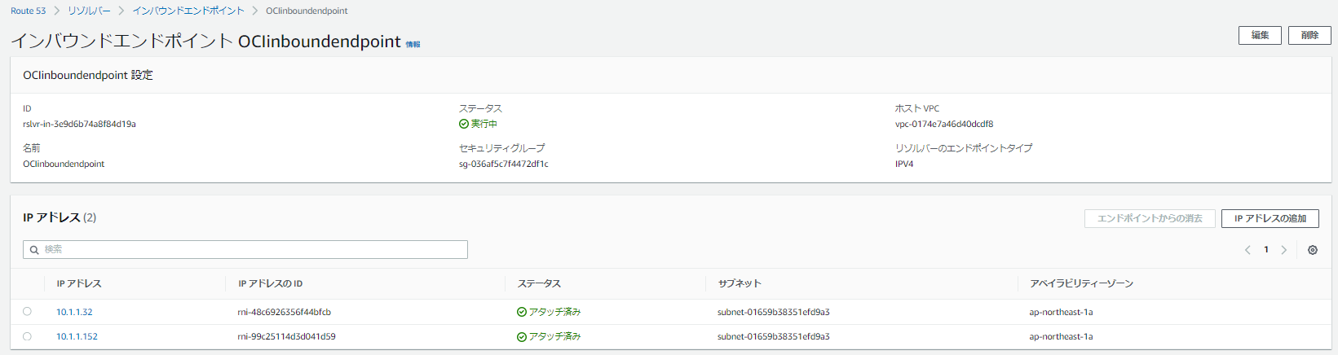Select the radio button for 10.1.1.152
Image resolution: width=1338 pixels, height=355 pixels.
(x=27, y=335)
